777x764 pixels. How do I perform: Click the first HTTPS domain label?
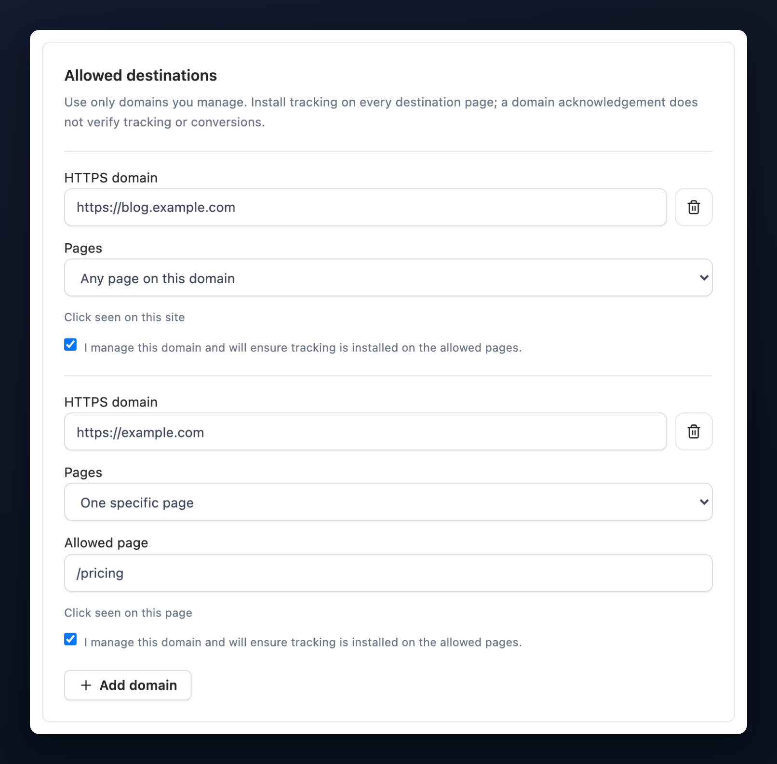coord(111,178)
